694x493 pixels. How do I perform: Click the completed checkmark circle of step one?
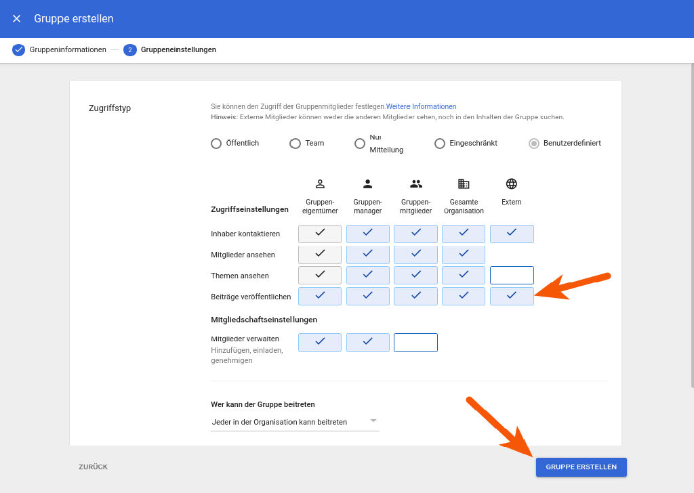[18, 49]
